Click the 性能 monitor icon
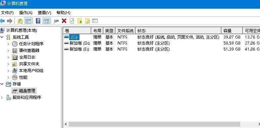 click(14, 77)
